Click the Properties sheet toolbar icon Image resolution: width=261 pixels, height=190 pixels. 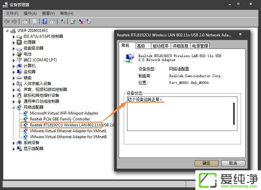point(34,22)
